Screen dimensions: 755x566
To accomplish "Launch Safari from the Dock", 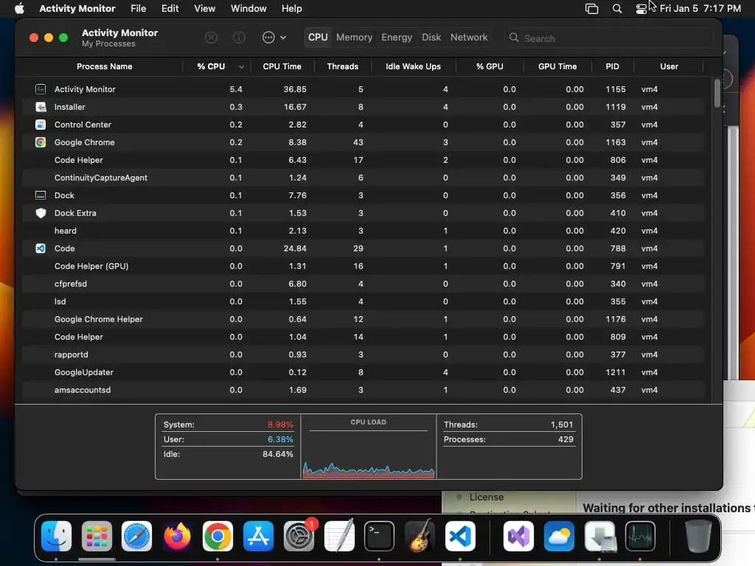I will 136,536.
